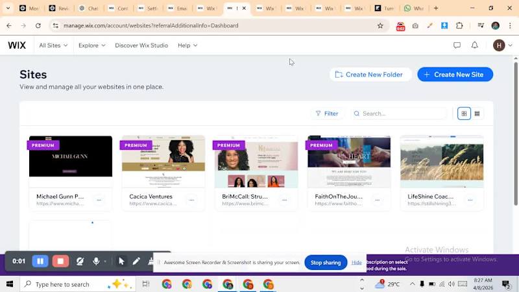Open Cacica Ventures site thumbnail
The image size is (519, 292).
click(x=163, y=161)
